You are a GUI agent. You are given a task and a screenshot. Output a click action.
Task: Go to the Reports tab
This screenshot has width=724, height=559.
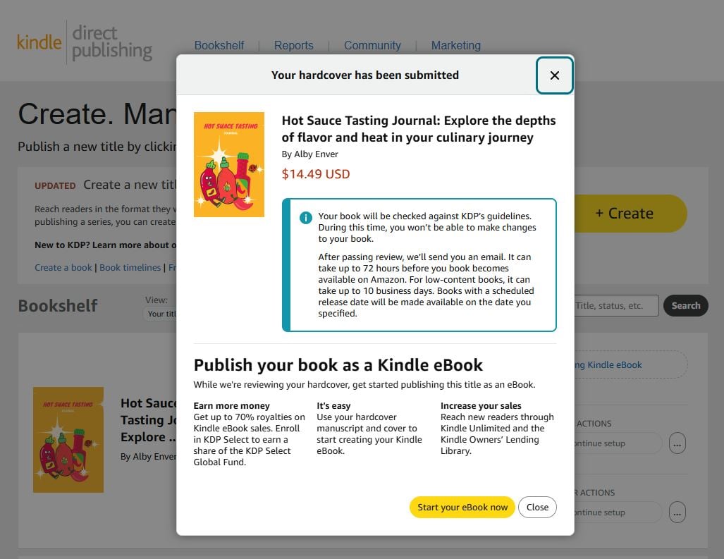(294, 45)
